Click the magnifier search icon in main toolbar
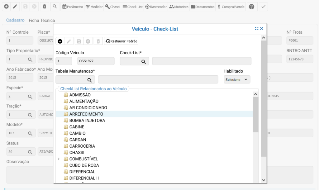Screen dimensions: 319x190 tap(55, 7)
